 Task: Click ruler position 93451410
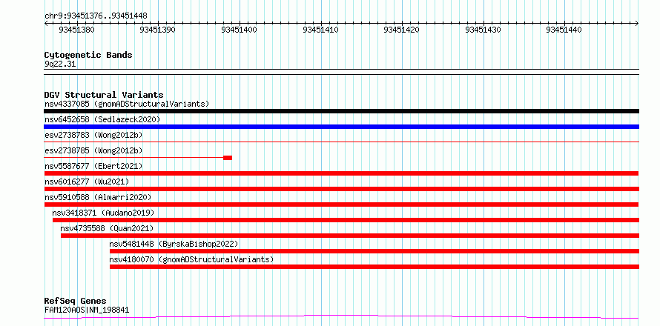[x=321, y=30]
